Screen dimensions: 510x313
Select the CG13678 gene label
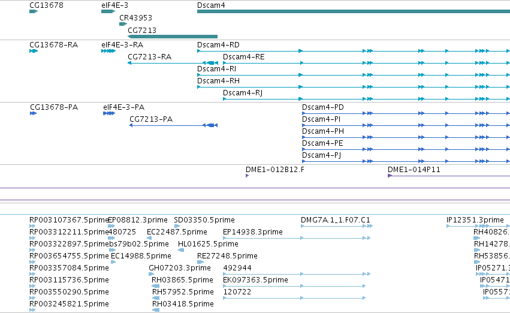click(x=46, y=5)
